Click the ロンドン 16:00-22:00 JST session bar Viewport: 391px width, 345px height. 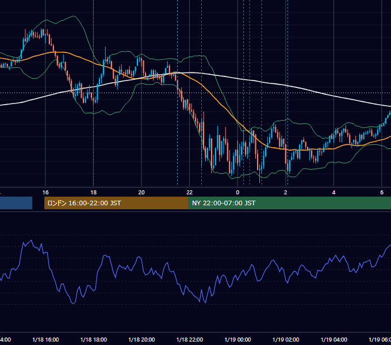pyautogui.click(x=116, y=203)
